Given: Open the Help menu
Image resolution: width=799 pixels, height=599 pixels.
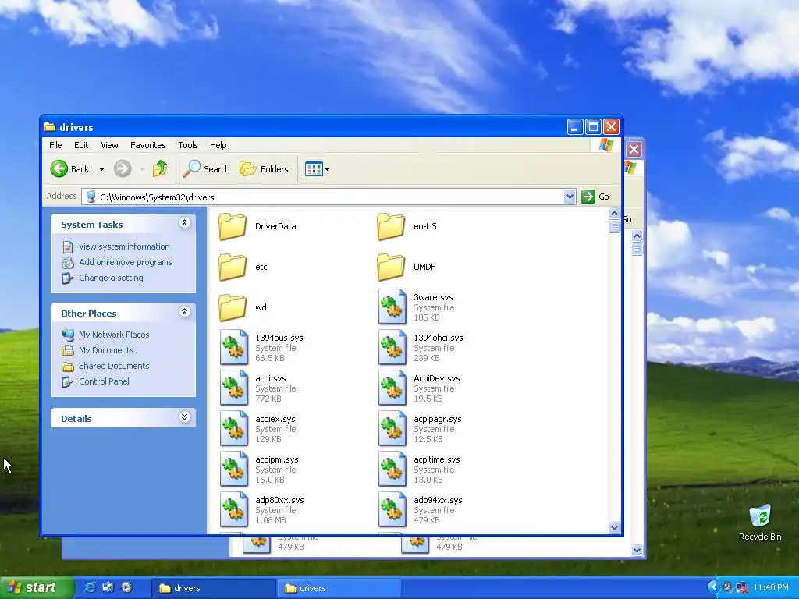Looking at the screenshot, I should (x=218, y=145).
